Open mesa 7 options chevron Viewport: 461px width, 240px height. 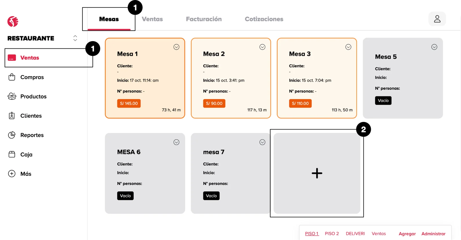tap(262, 142)
